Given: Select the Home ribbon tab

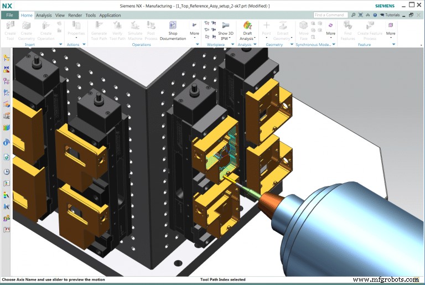Looking at the screenshot, I should tap(27, 15).
